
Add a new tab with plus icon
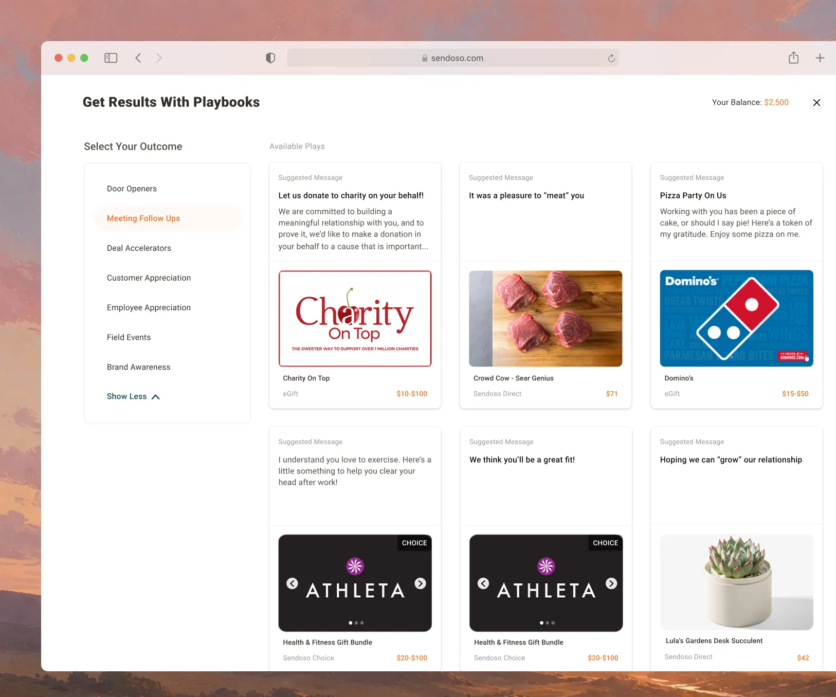click(820, 58)
